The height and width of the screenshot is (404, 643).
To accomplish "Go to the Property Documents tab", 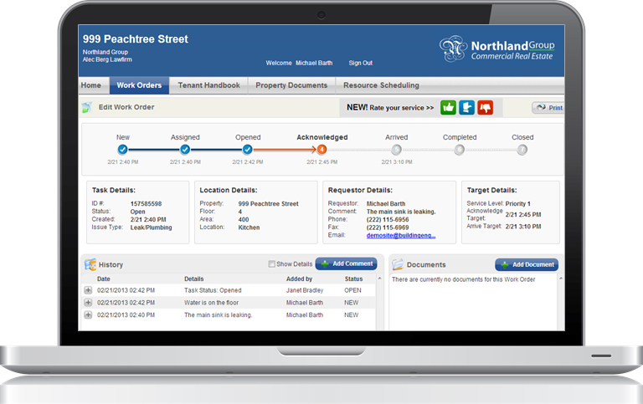I will tap(291, 85).
